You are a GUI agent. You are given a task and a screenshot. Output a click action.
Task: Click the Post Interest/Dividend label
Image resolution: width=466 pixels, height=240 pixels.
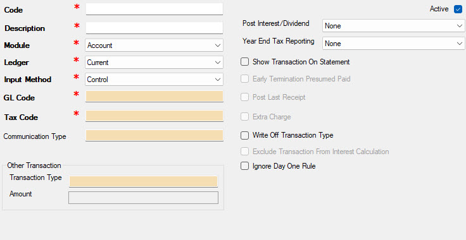(x=276, y=23)
